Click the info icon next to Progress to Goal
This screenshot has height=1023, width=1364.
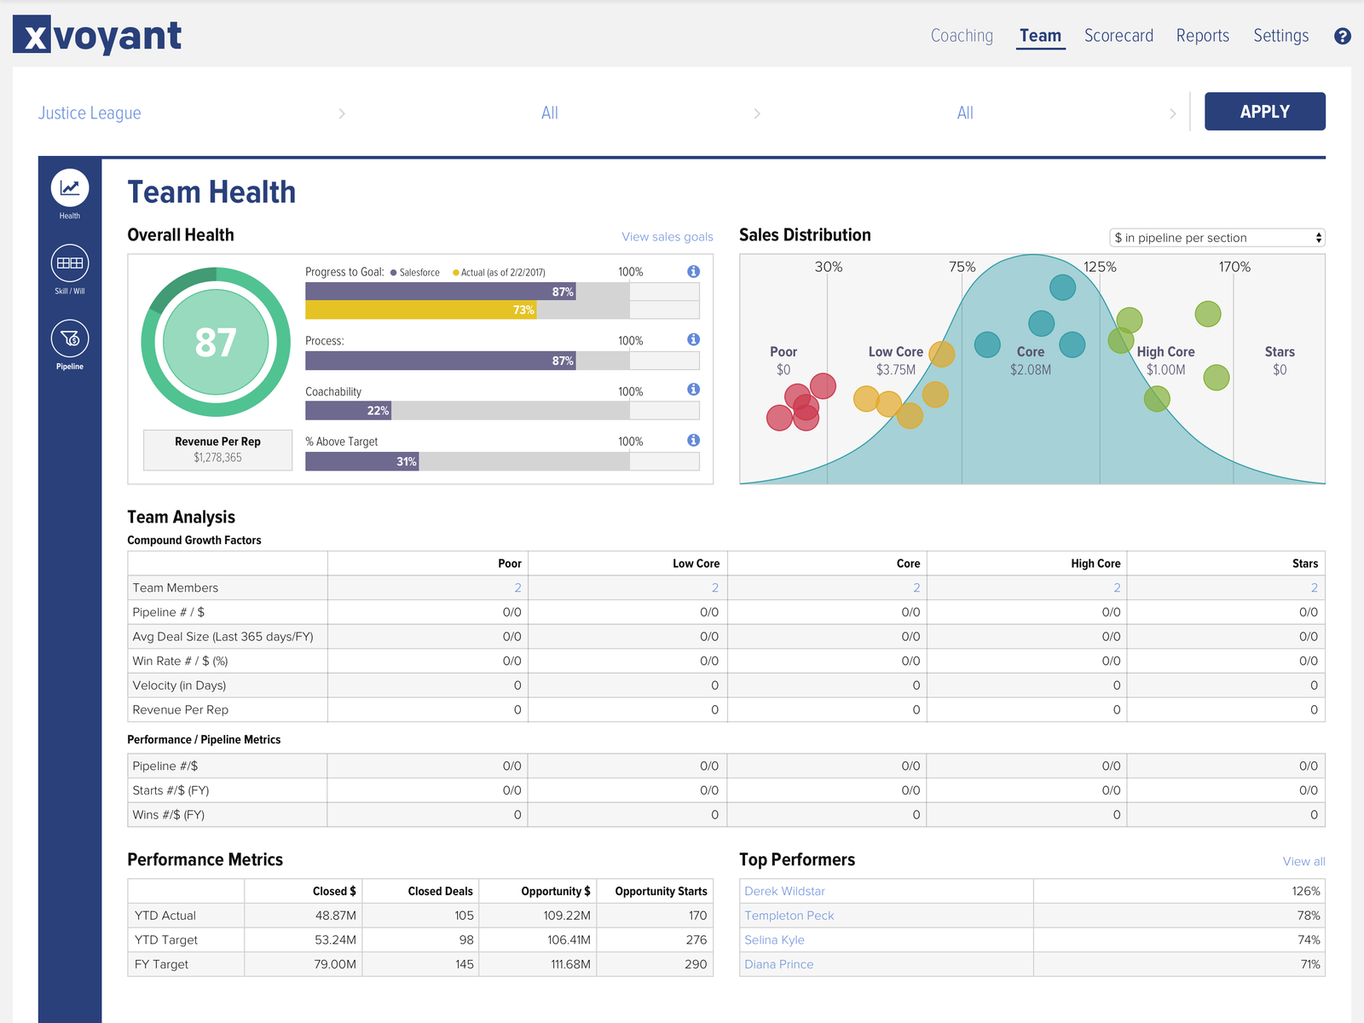click(693, 271)
